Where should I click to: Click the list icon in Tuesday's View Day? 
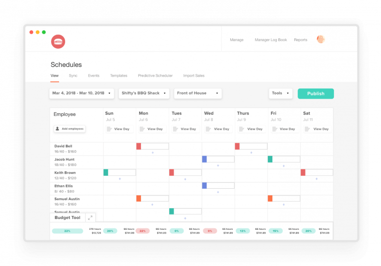(x=175, y=129)
